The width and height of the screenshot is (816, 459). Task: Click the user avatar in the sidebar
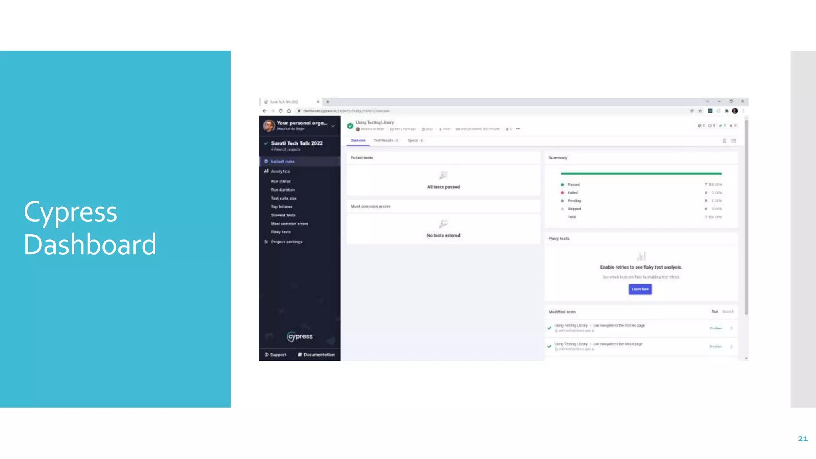click(x=269, y=126)
